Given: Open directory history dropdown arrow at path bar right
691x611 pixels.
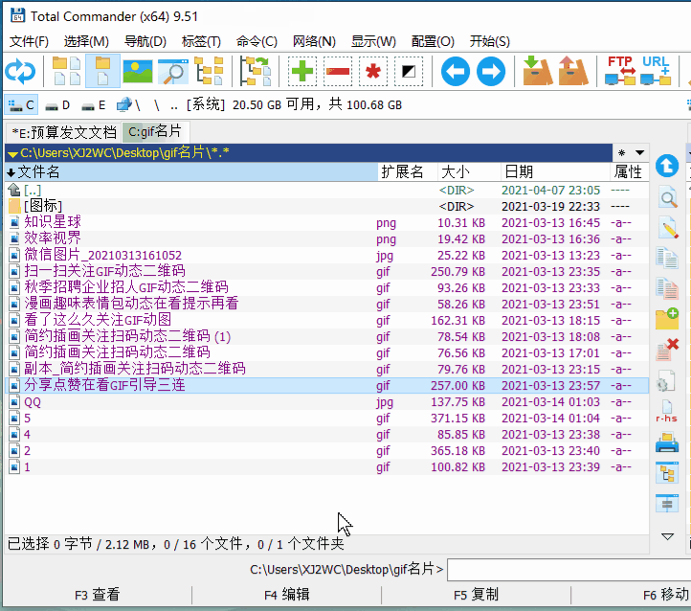Looking at the screenshot, I should point(640,153).
